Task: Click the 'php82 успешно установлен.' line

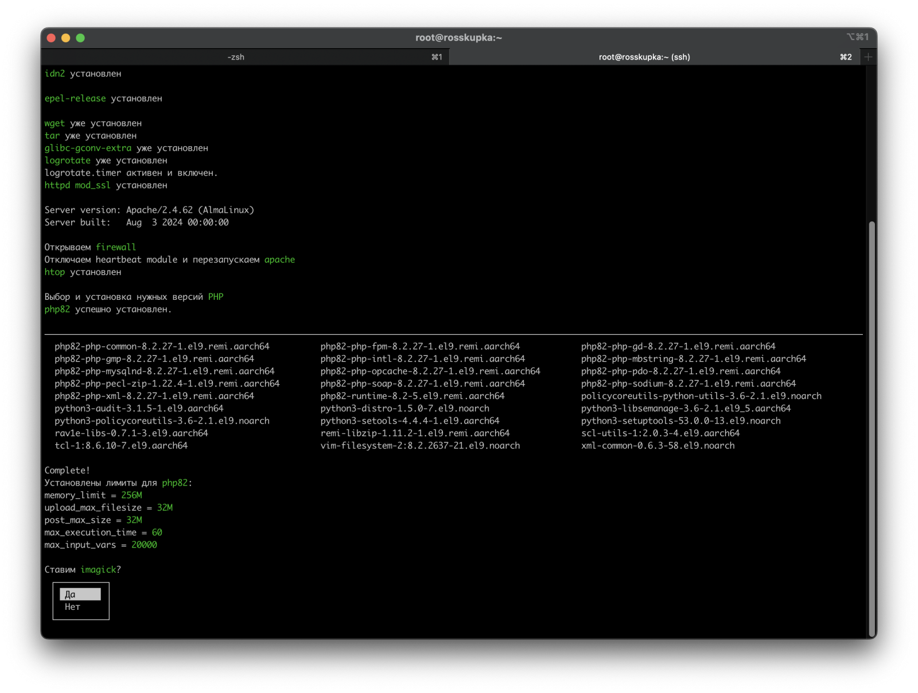Action: point(108,310)
